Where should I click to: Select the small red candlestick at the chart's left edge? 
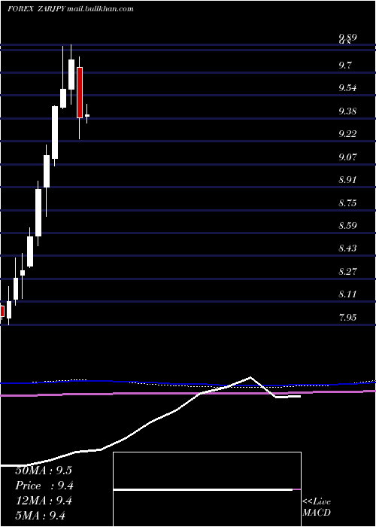[2, 311]
